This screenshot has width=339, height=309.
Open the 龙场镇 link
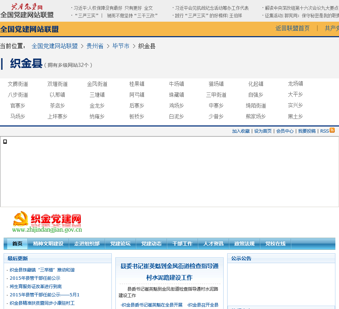click(295, 83)
